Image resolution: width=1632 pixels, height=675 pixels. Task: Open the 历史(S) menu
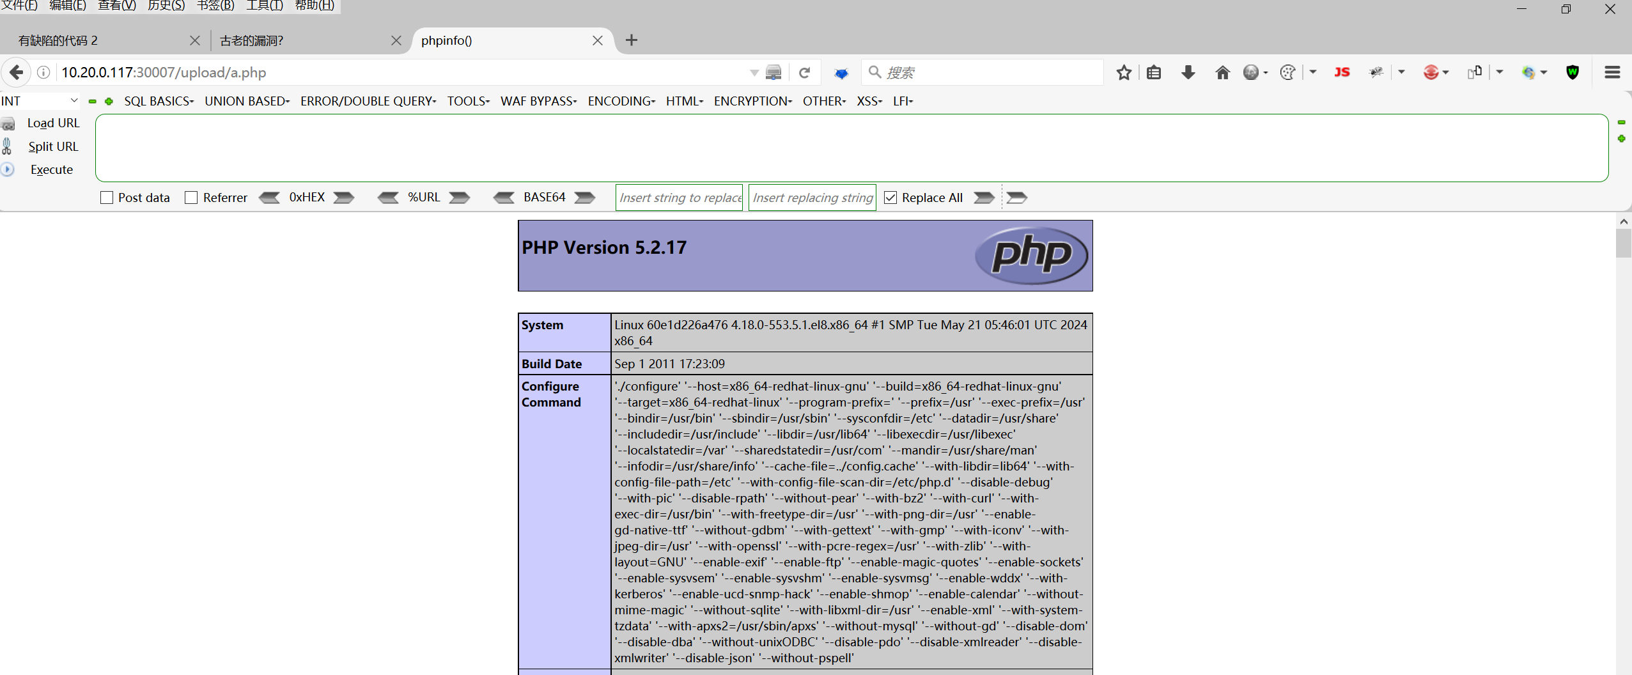pyautogui.click(x=166, y=6)
